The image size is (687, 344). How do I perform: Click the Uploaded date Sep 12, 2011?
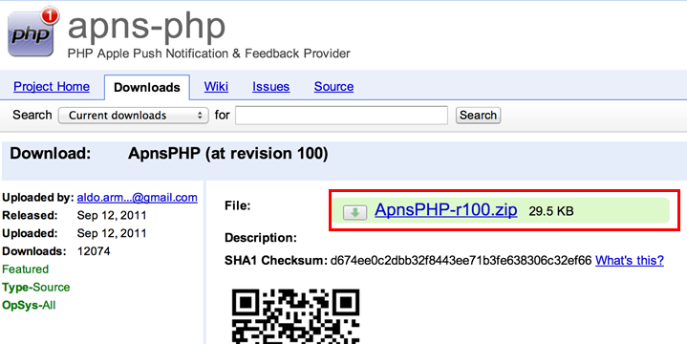point(112,233)
